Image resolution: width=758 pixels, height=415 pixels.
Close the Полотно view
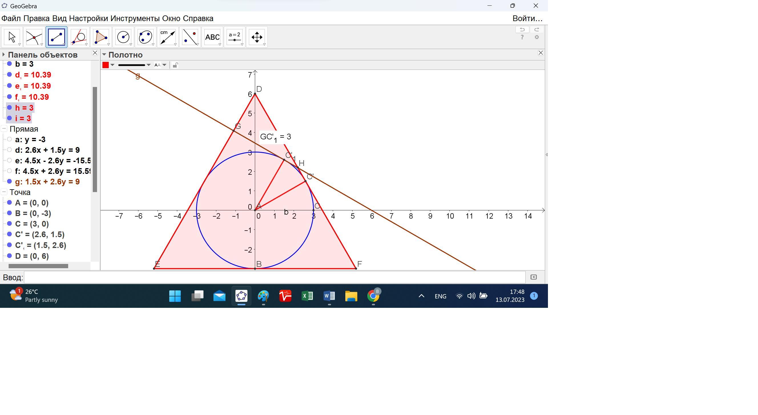pyautogui.click(x=541, y=53)
